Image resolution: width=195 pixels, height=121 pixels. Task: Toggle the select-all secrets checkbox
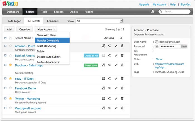point(5,38)
